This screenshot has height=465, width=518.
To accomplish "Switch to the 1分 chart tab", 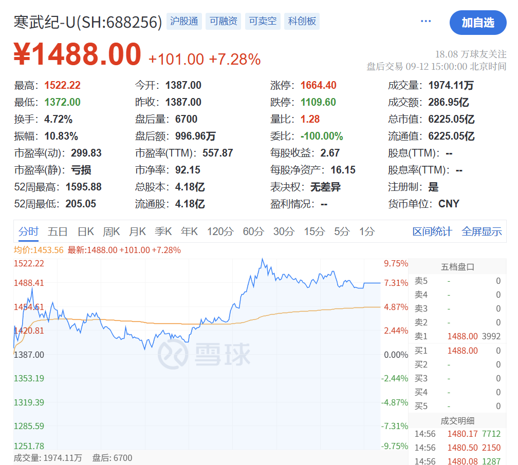I will click(367, 231).
